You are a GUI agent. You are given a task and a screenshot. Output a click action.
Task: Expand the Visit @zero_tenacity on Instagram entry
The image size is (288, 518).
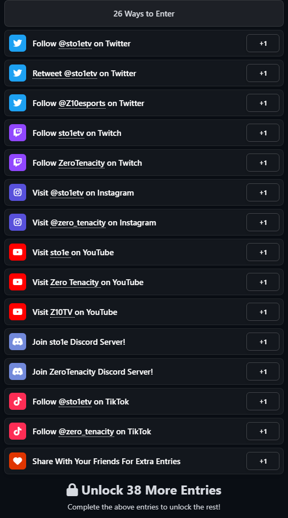pos(144,222)
